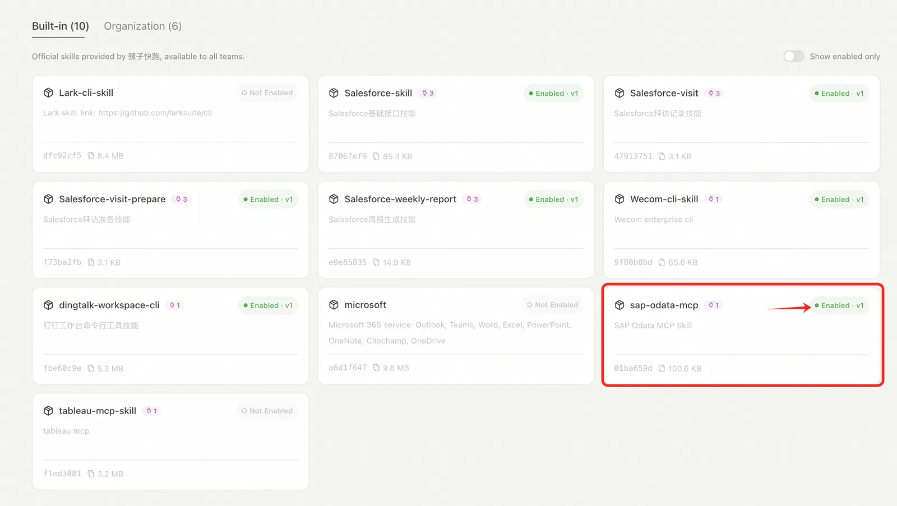The height and width of the screenshot is (506, 897).
Task: Click the sap-odata-mcp cube icon
Action: click(x=619, y=305)
